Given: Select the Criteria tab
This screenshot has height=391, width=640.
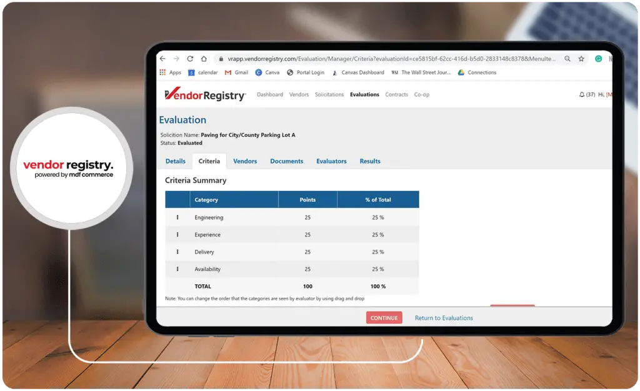Looking at the screenshot, I should pos(209,161).
